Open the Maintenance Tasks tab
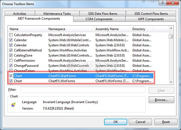The image size is (181, 130). (x=57, y=13)
